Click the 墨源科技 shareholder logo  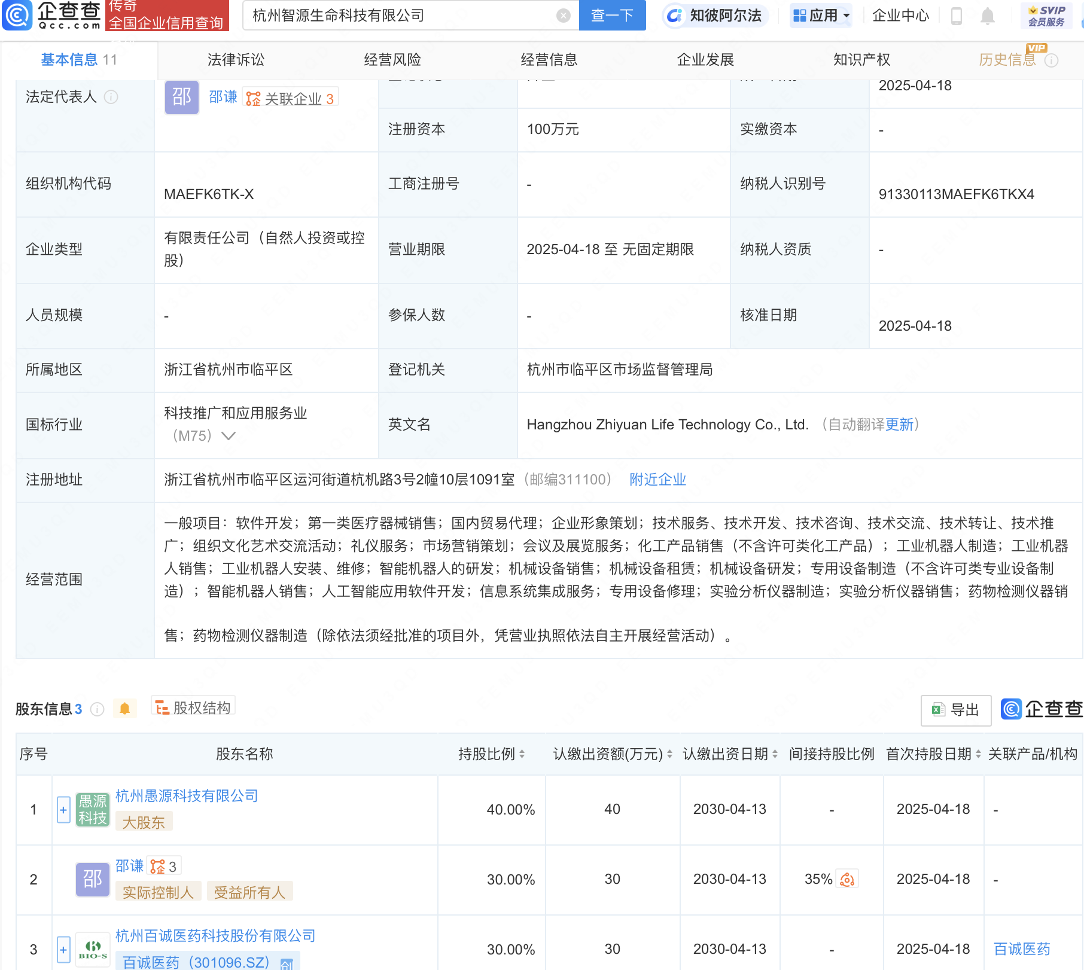point(93,810)
